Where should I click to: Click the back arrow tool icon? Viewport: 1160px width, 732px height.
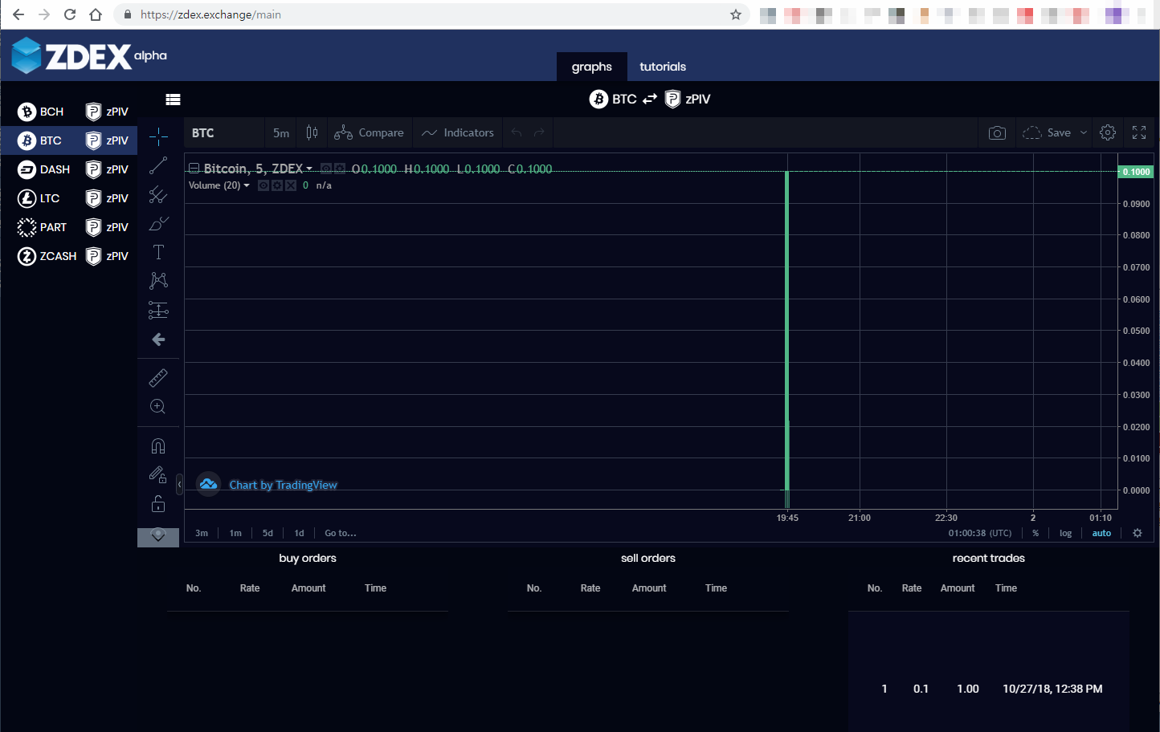coord(158,340)
